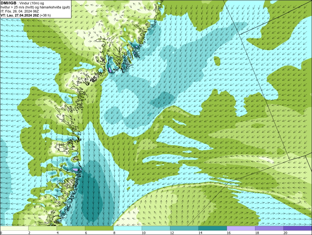The height and width of the screenshot is (235, 312).
Task: Click the 18–20 m/s legend color swatch
Action: click(270, 228)
